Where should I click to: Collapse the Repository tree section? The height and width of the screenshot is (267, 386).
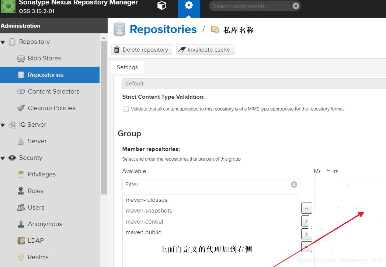click(3, 42)
